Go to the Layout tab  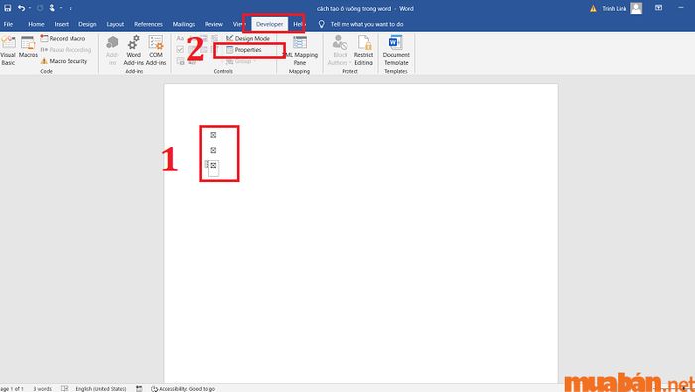click(x=115, y=24)
